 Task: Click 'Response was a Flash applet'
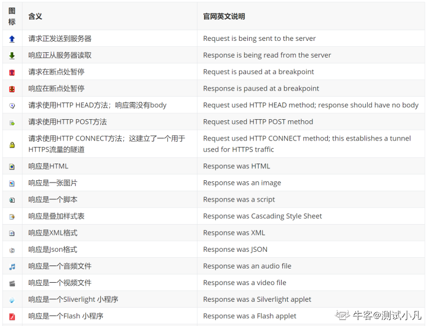tap(250, 316)
